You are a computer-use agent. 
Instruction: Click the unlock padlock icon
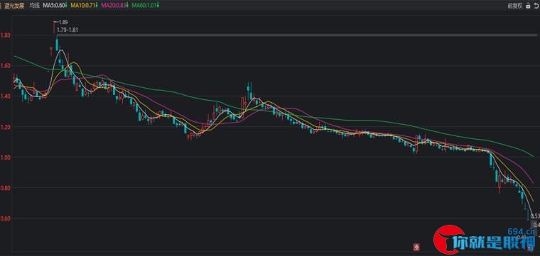click(x=528, y=6)
